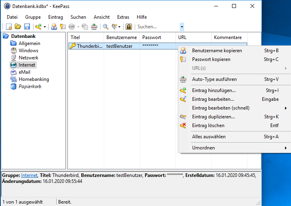Click the Kommentare column header
The width and height of the screenshot is (291, 206).
tap(229, 37)
